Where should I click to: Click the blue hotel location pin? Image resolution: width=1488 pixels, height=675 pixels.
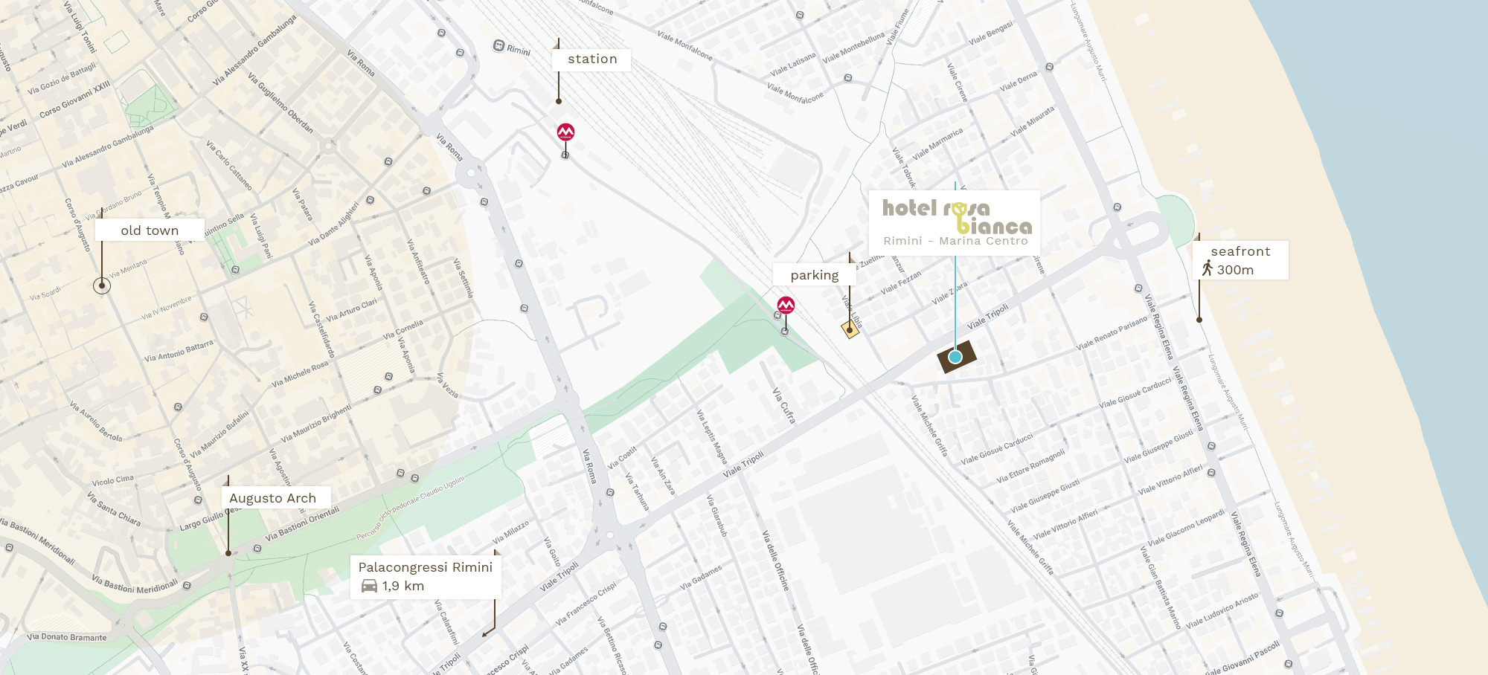955,357
